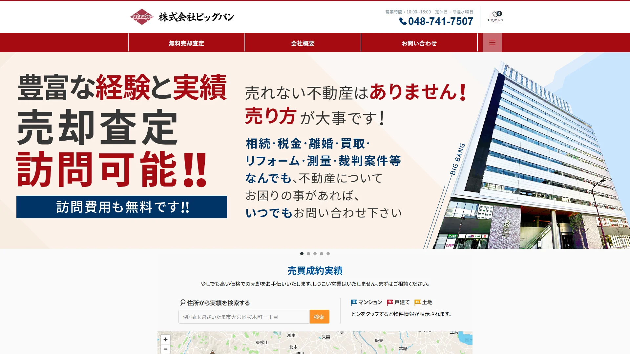630x354 pixels.
Task: Click the 鴻巣 label on the map
Action: (291, 335)
